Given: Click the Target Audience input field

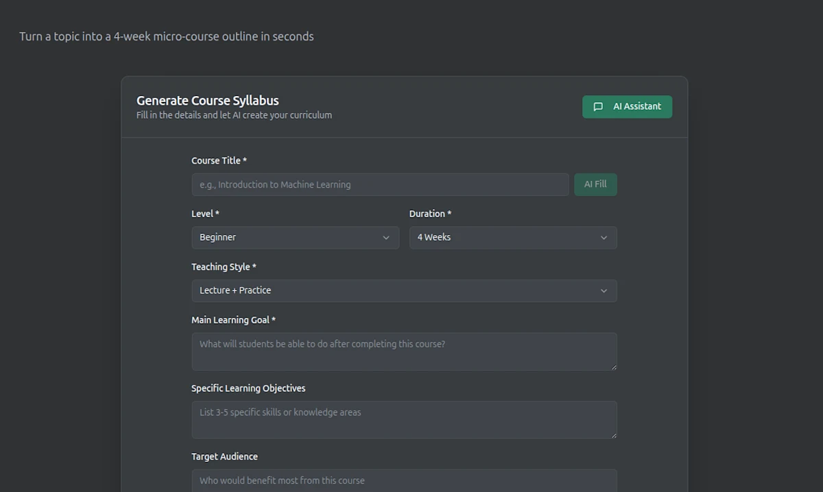Looking at the screenshot, I should coord(404,480).
